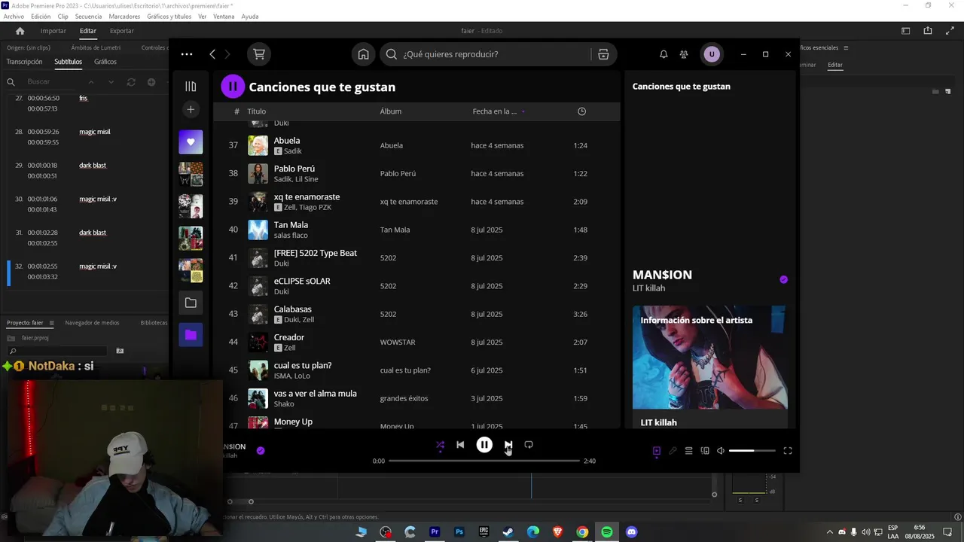This screenshot has width=964, height=542.
Task: Open the Spotify three-dot menu
Action: [187, 54]
